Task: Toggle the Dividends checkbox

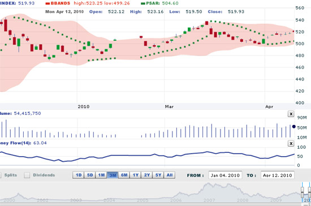Action: point(27,175)
